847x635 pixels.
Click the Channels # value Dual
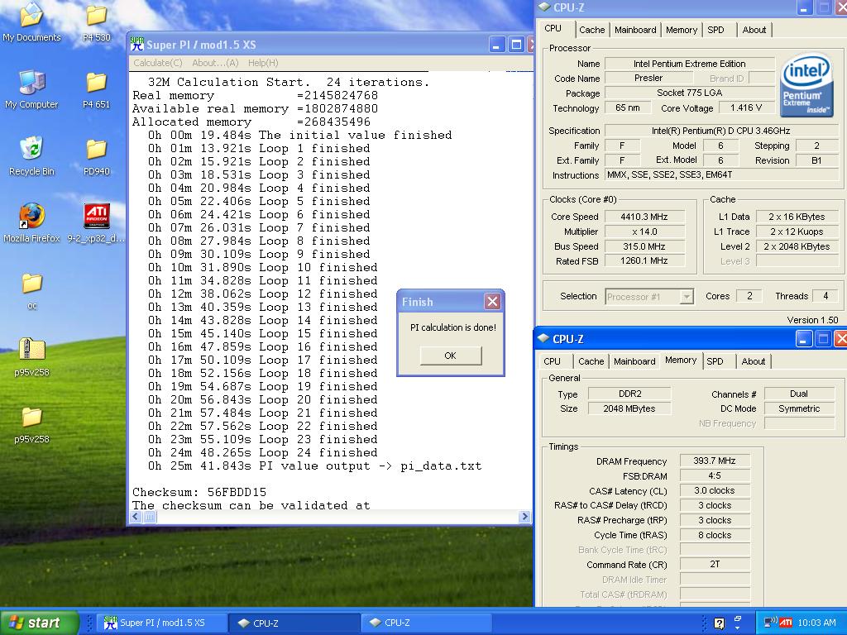[x=799, y=394]
